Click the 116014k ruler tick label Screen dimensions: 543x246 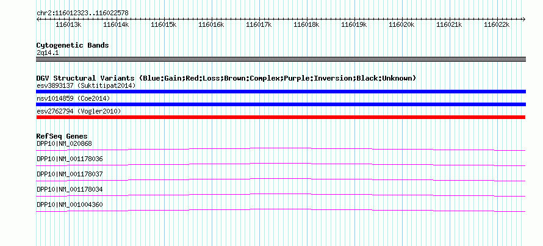click(x=116, y=24)
